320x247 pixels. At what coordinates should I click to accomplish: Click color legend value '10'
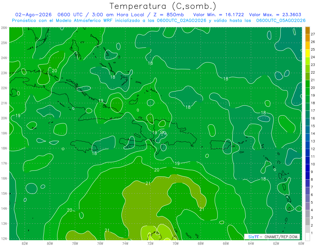pyautogui.click(x=313, y=164)
